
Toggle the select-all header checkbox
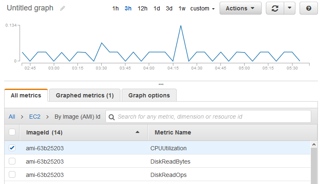(12, 132)
